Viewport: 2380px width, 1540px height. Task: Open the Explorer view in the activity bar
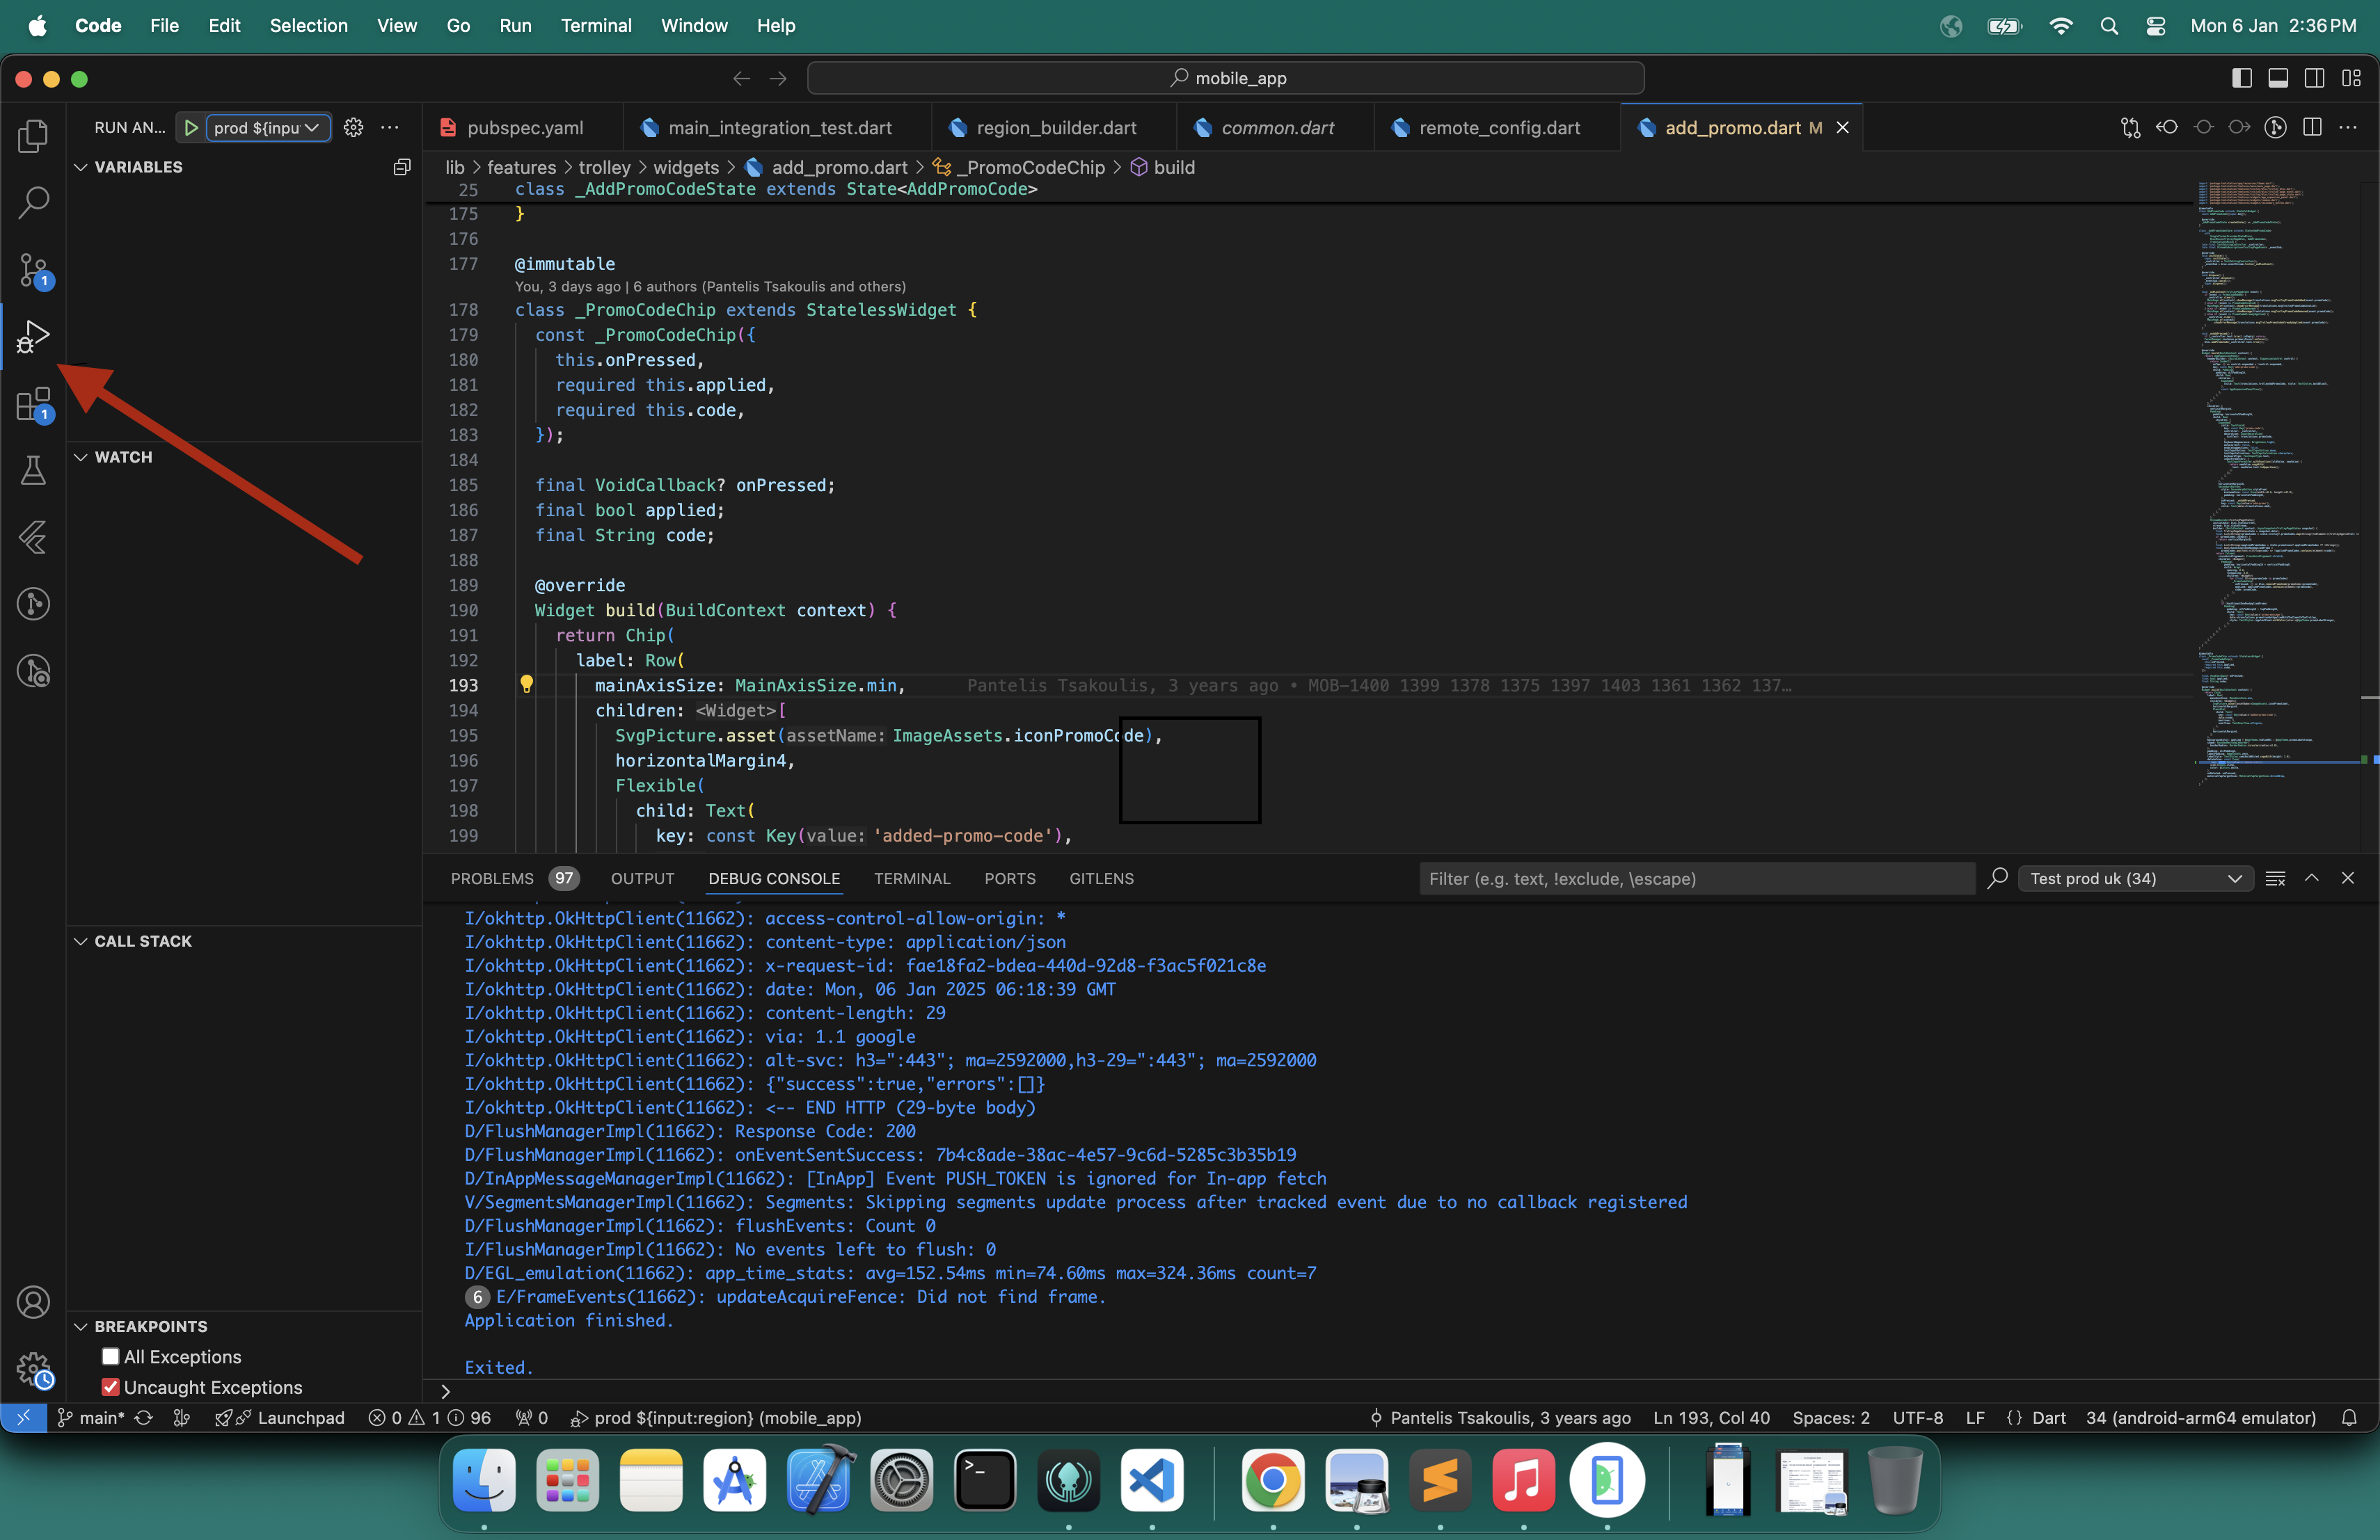coord(33,136)
